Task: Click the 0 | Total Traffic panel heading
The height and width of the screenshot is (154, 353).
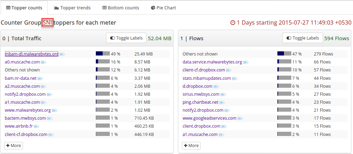Action: pos(22,38)
